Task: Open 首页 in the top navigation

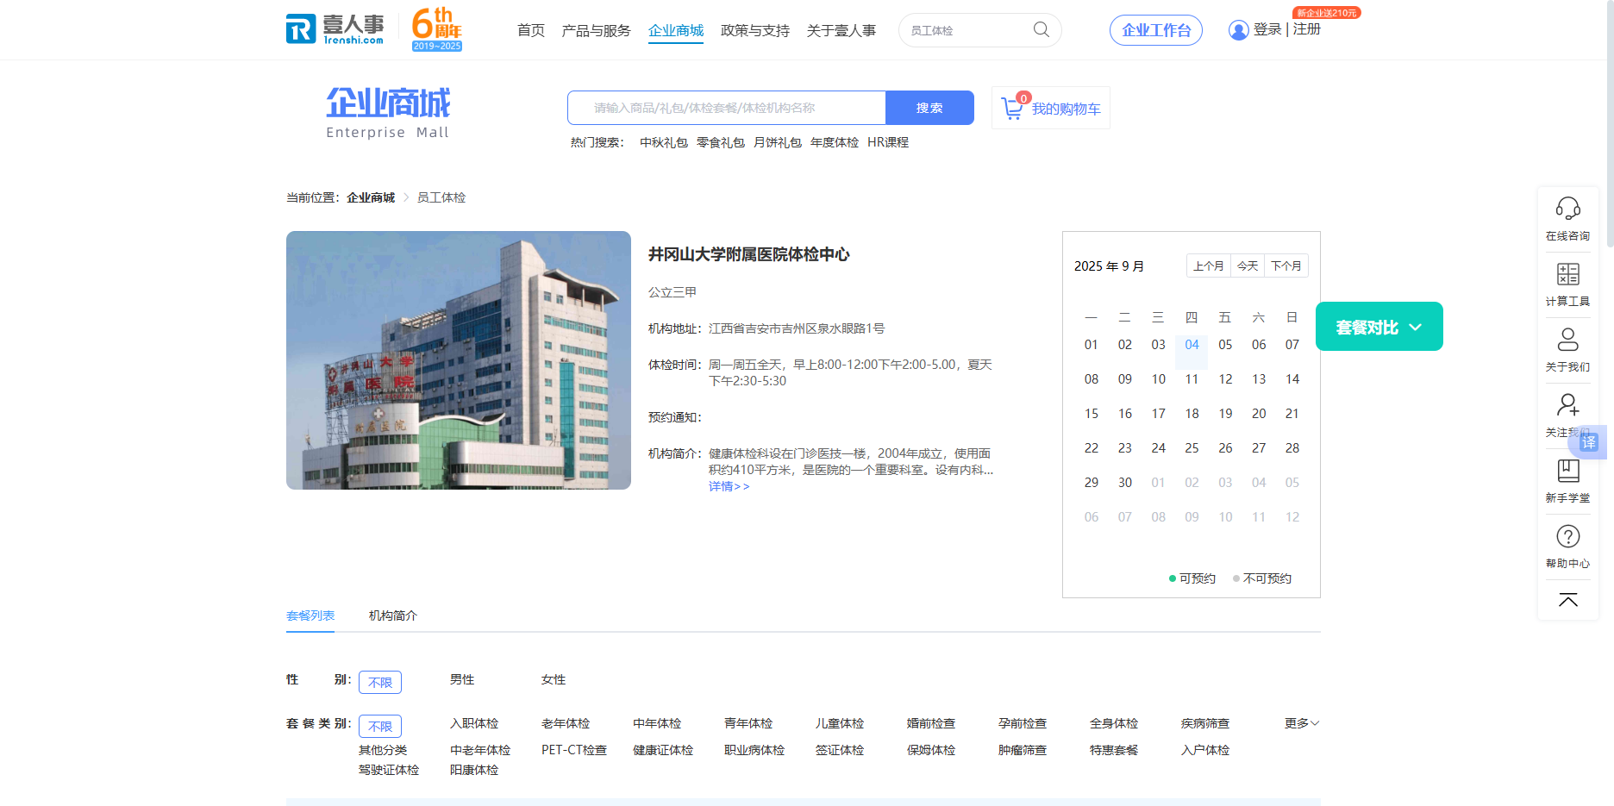Action: [x=531, y=30]
